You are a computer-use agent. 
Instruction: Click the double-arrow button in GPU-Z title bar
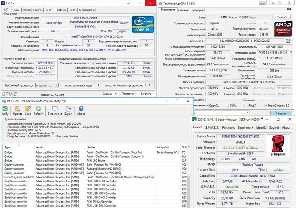point(263,2)
